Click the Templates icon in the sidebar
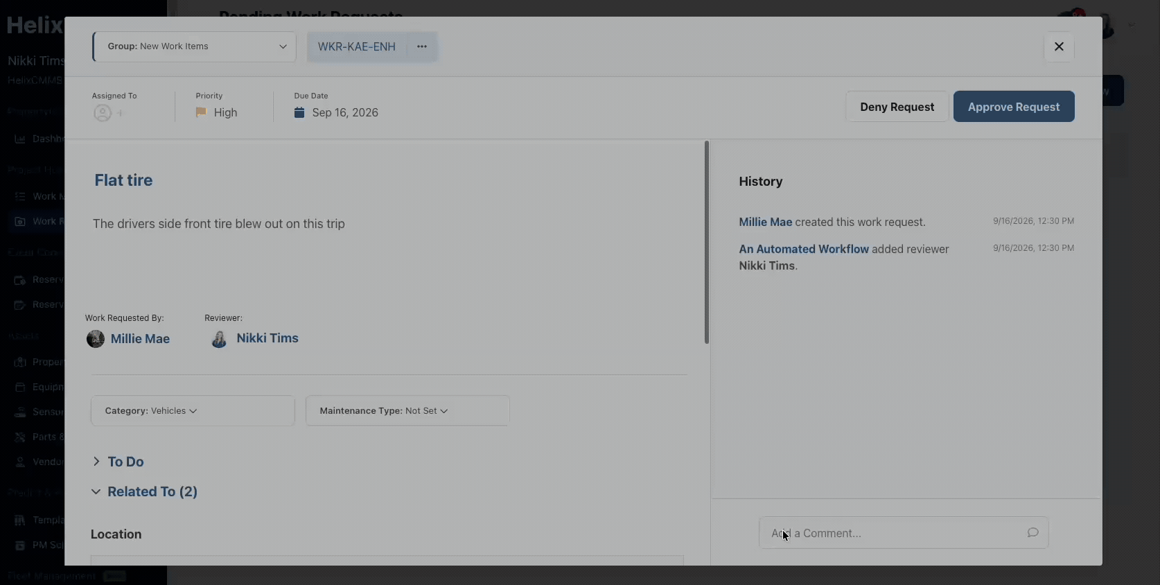Viewport: 1160px width, 585px height. [x=20, y=520]
